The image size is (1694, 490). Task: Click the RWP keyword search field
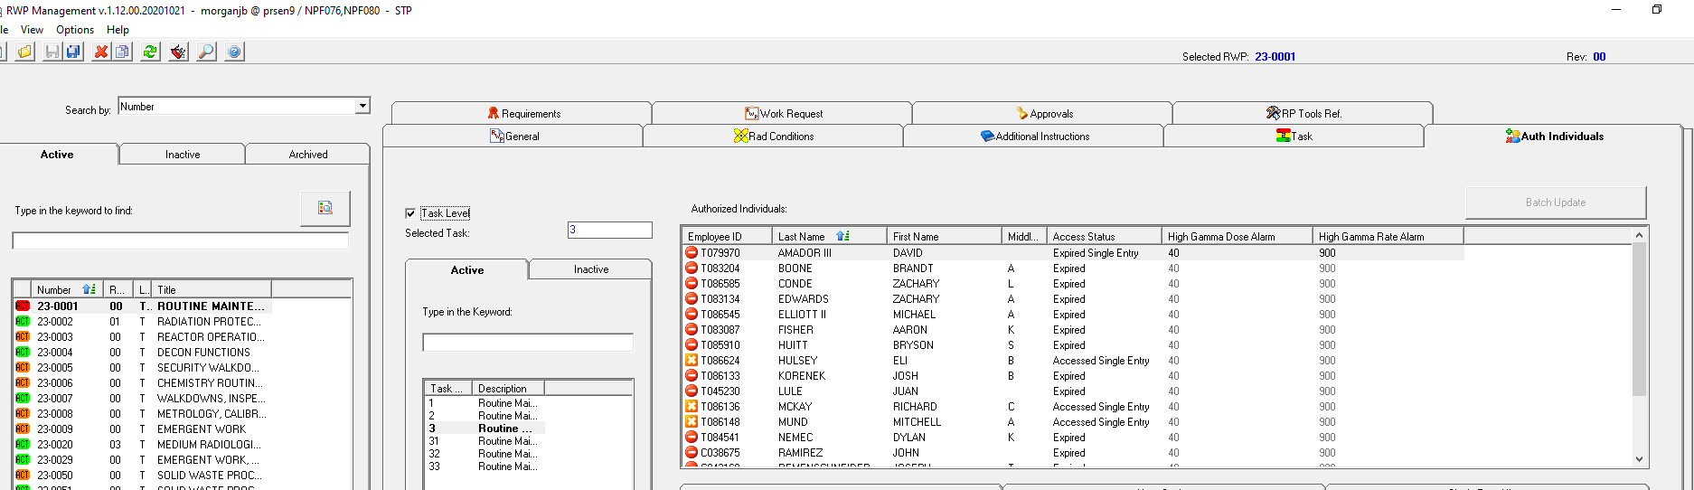(x=180, y=240)
